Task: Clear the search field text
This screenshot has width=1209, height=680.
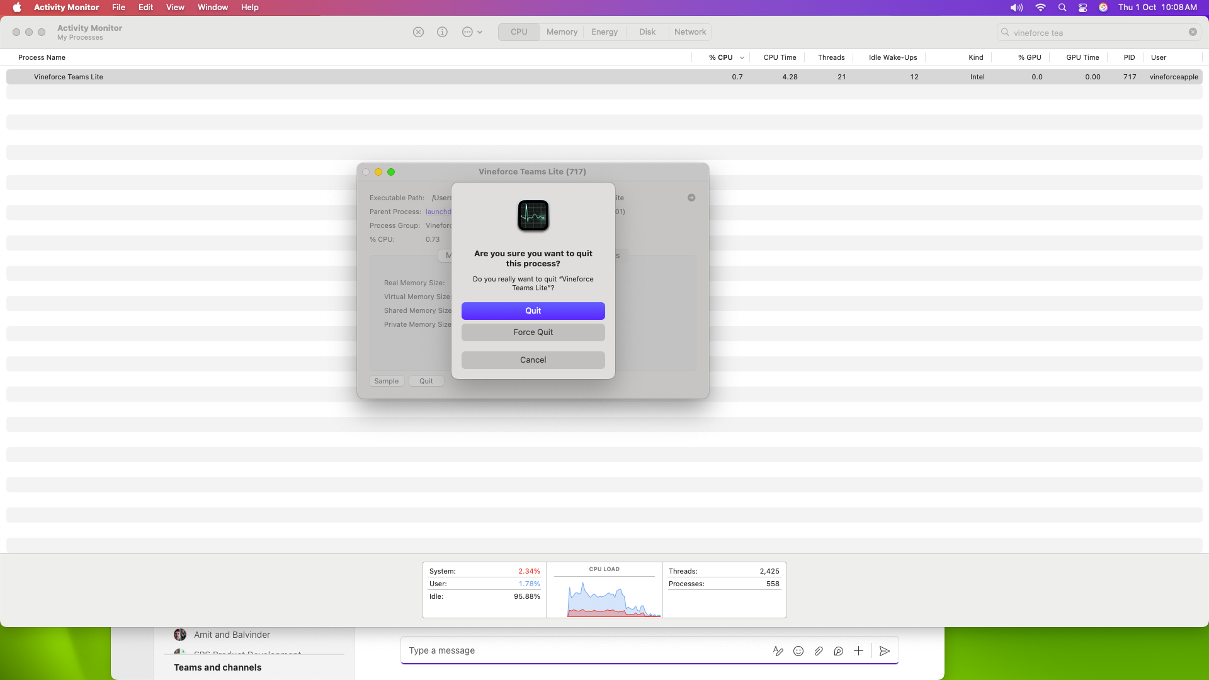Action: pos(1193,32)
